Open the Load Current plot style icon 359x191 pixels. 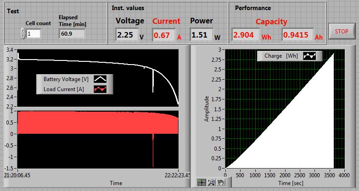(x=100, y=89)
